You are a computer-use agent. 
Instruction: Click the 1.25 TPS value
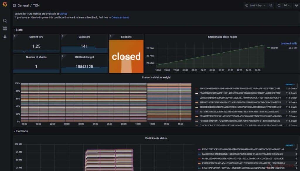[x=36, y=46]
